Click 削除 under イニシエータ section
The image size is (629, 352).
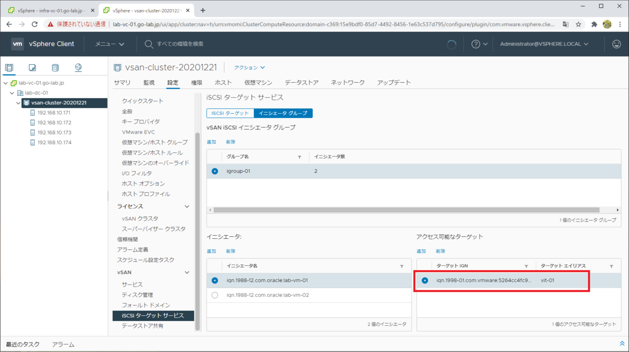click(x=231, y=251)
